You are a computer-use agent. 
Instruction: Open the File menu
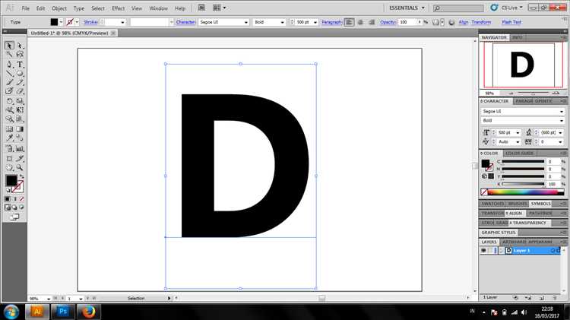[x=25, y=8]
